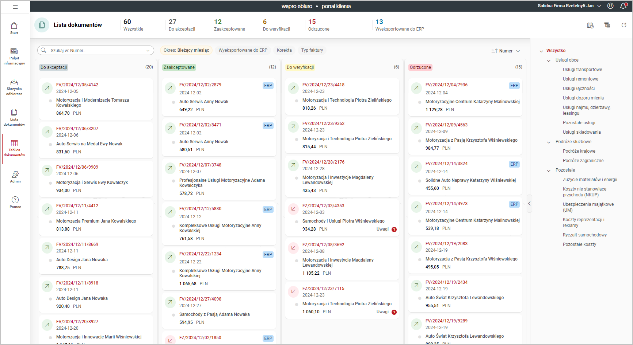Open document FV/2024/12/19/2083 link
The width and height of the screenshot is (633, 345).
tap(446, 244)
